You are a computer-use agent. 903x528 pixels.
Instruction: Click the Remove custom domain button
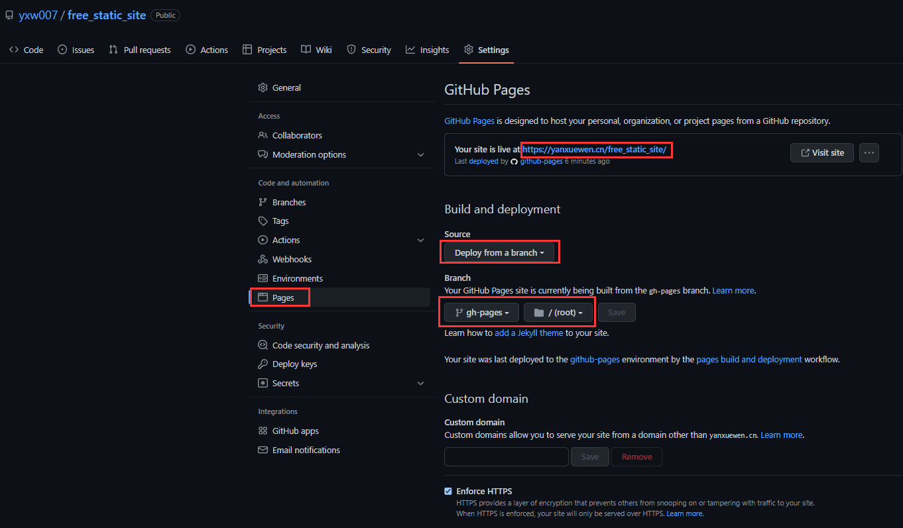tap(637, 456)
